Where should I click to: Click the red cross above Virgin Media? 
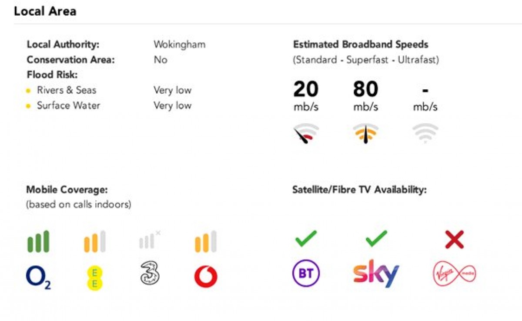click(x=455, y=240)
